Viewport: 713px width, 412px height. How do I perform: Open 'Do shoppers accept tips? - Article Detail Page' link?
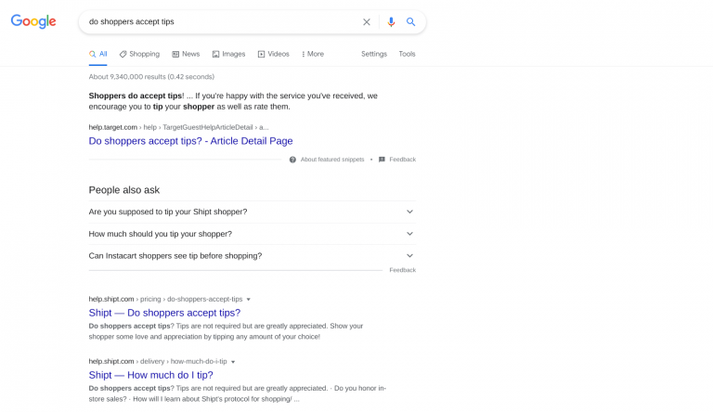point(190,141)
